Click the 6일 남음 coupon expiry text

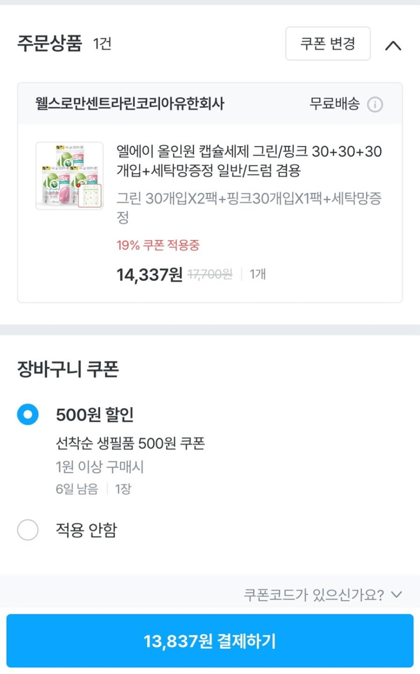pos(77,489)
